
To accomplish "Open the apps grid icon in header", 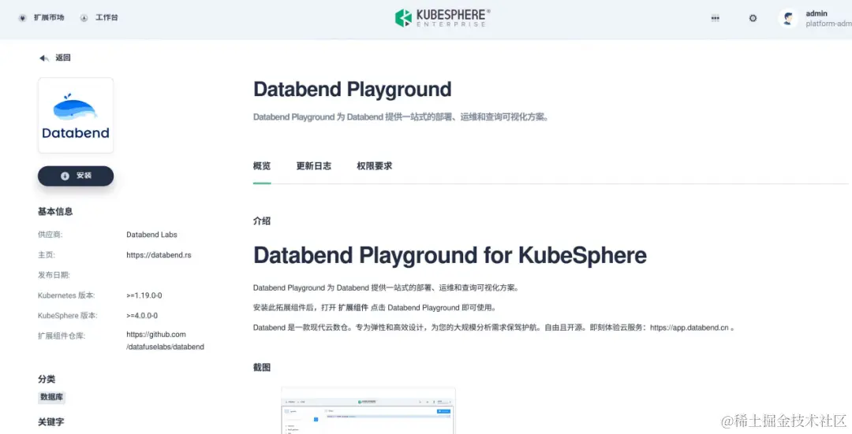I will coord(715,18).
